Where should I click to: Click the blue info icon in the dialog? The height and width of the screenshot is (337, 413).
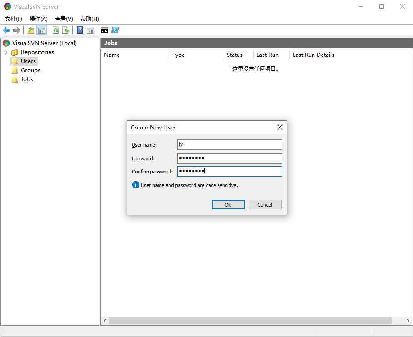(136, 185)
